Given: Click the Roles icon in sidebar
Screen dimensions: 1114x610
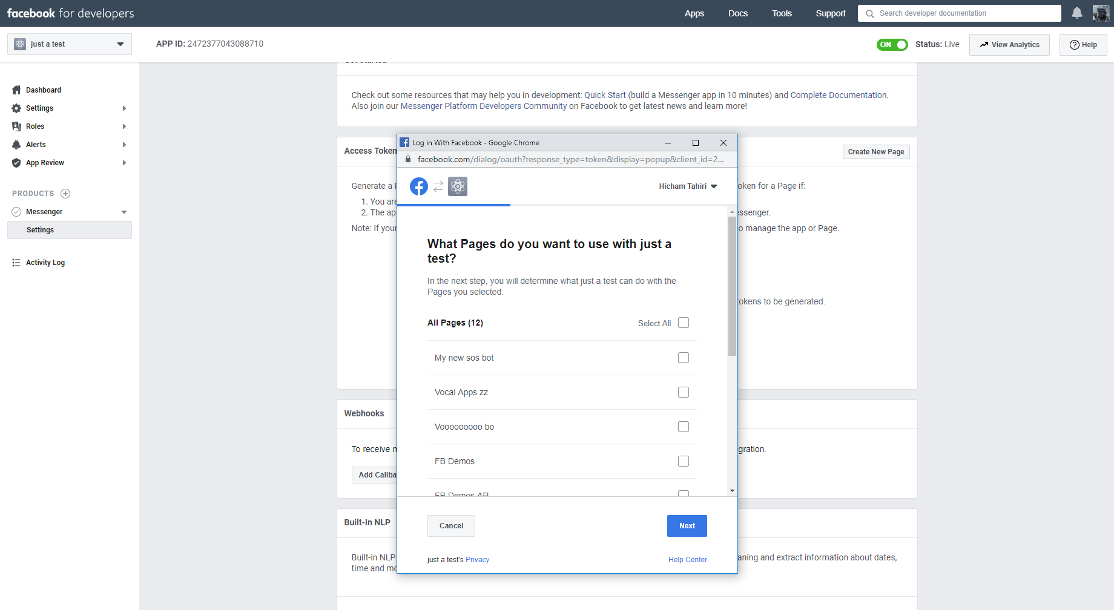Looking at the screenshot, I should [x=16, y=126].
